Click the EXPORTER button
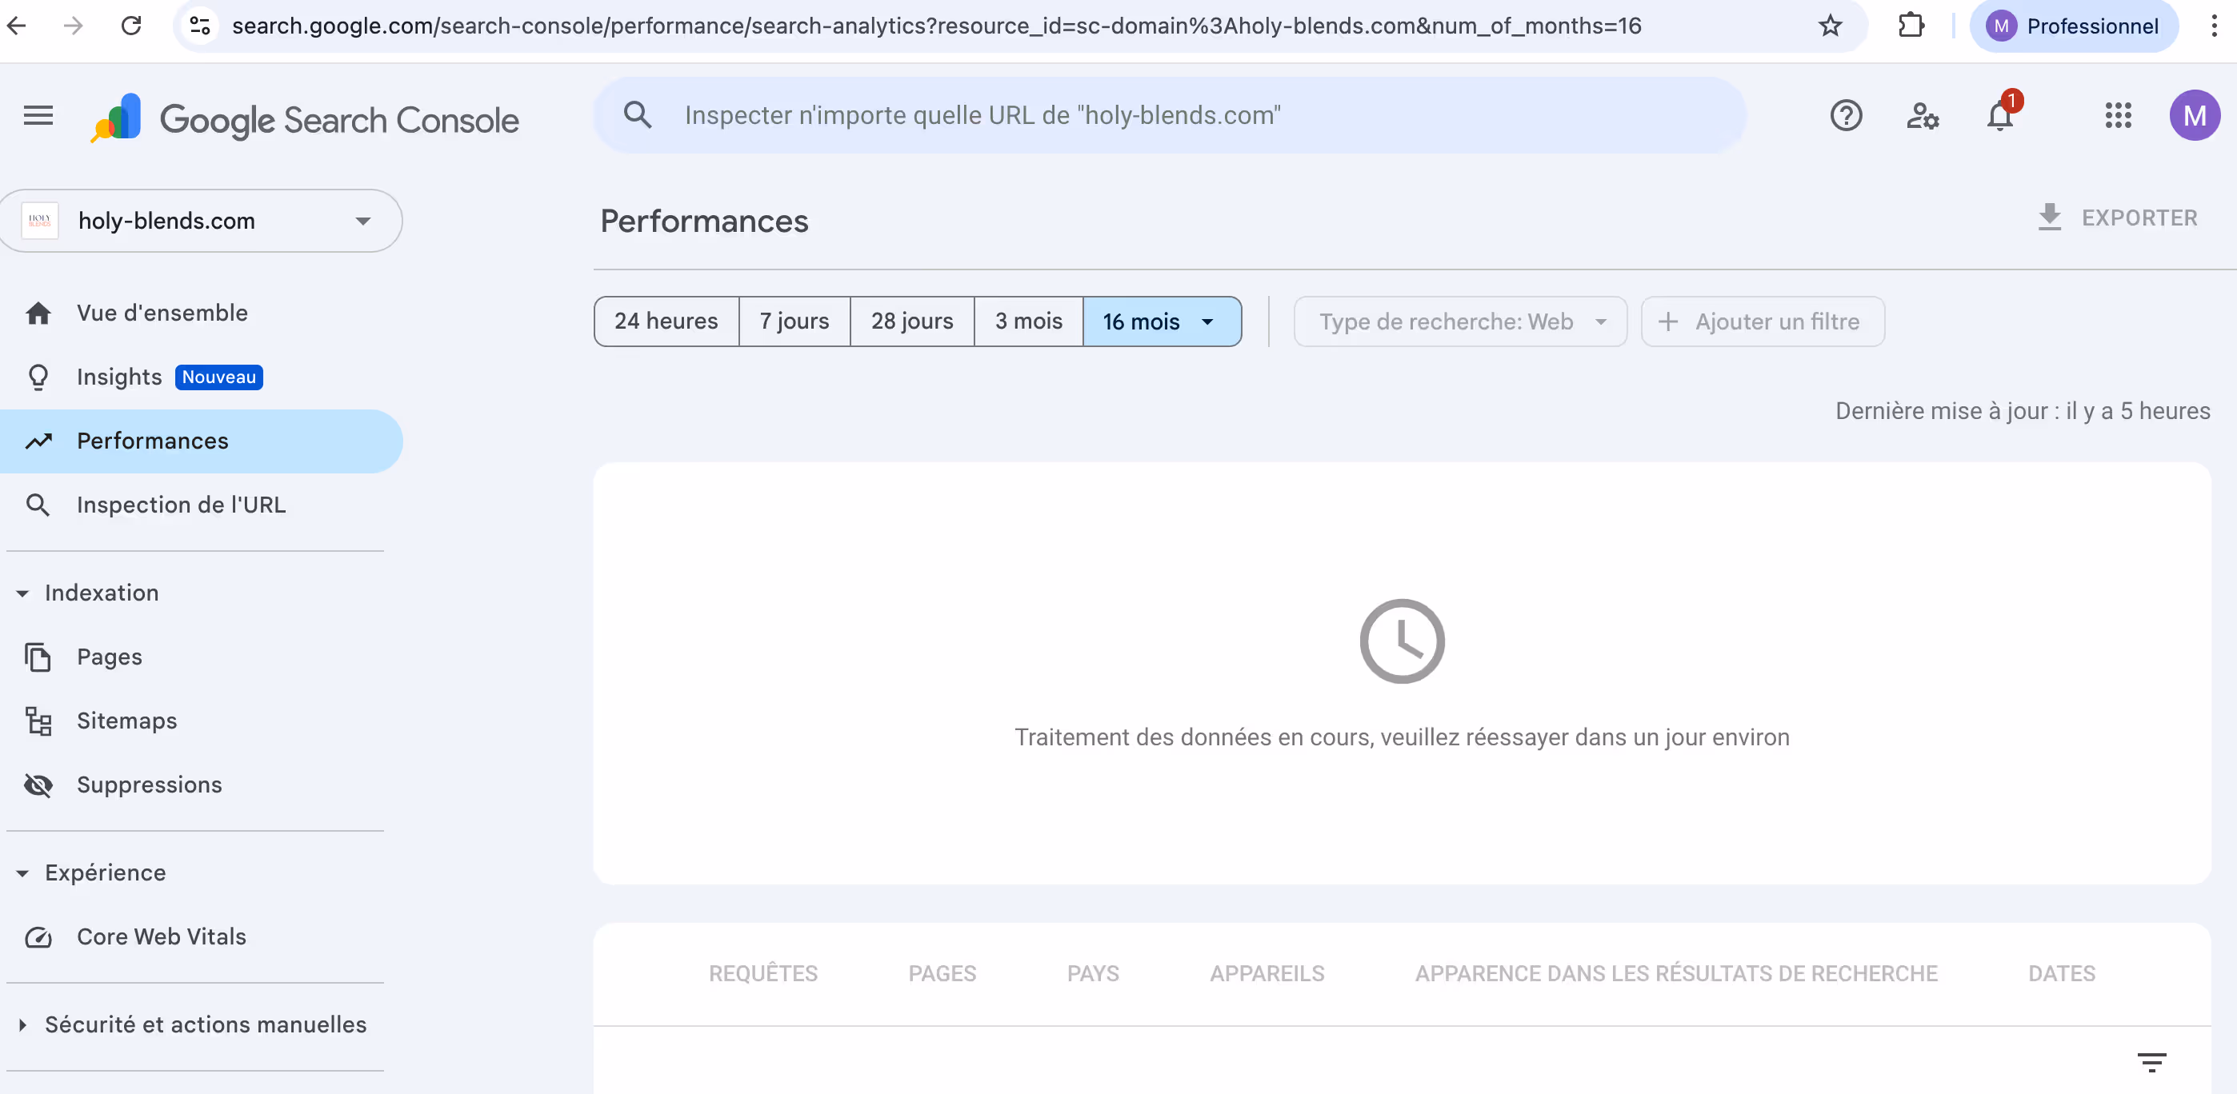 click(2117, 218)
